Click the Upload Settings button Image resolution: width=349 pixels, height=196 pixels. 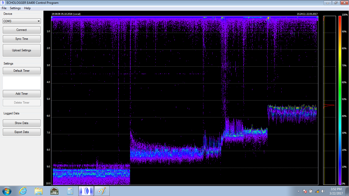[22, 50]
